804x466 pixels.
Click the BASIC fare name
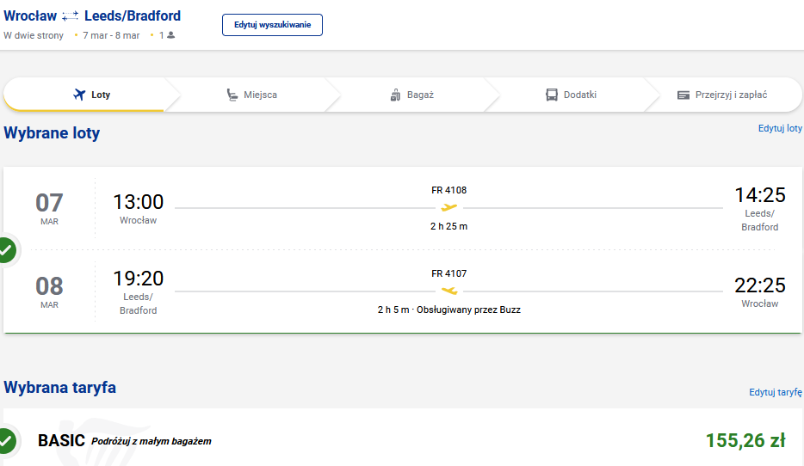[61, 440]
